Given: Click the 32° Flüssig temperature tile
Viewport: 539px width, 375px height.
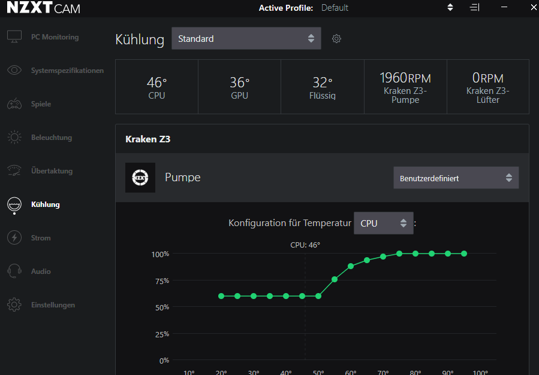Looking at the screenshot, I should [x=323, y=87].
